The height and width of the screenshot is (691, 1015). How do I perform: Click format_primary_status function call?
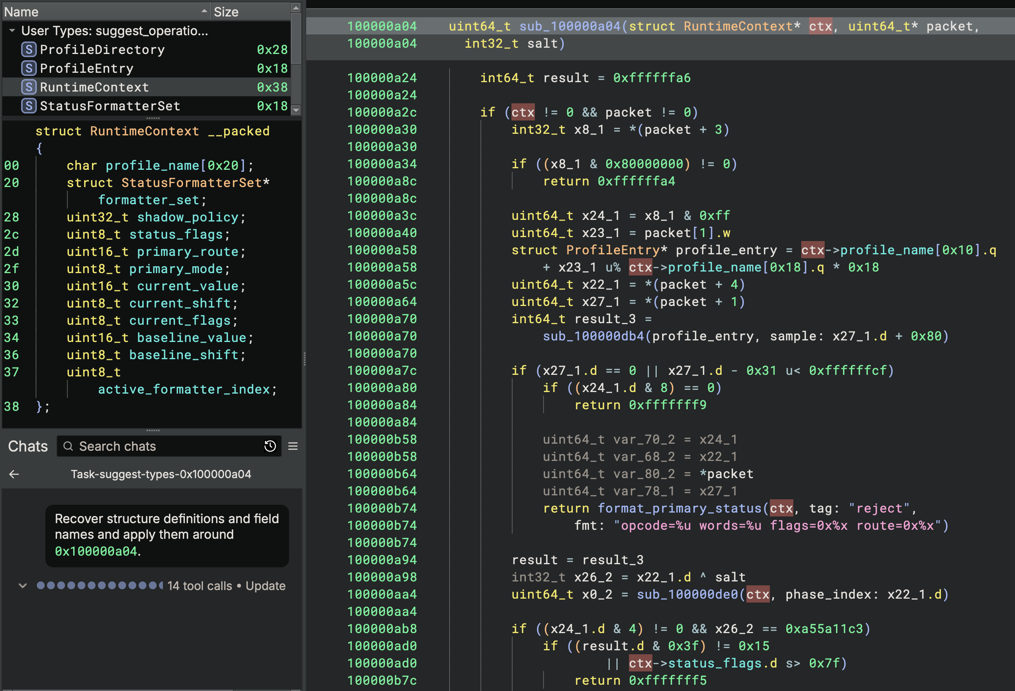[679, 508]
